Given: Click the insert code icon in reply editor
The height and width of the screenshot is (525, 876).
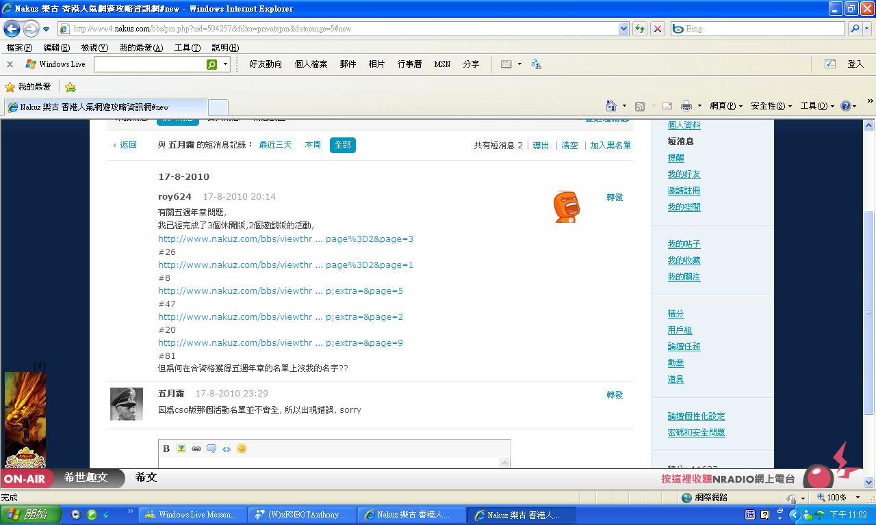Looking at the screenshot, I should pyautogui.click(x=227, y=448).
